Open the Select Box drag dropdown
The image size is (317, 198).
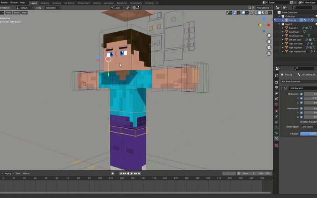(53, 8)
